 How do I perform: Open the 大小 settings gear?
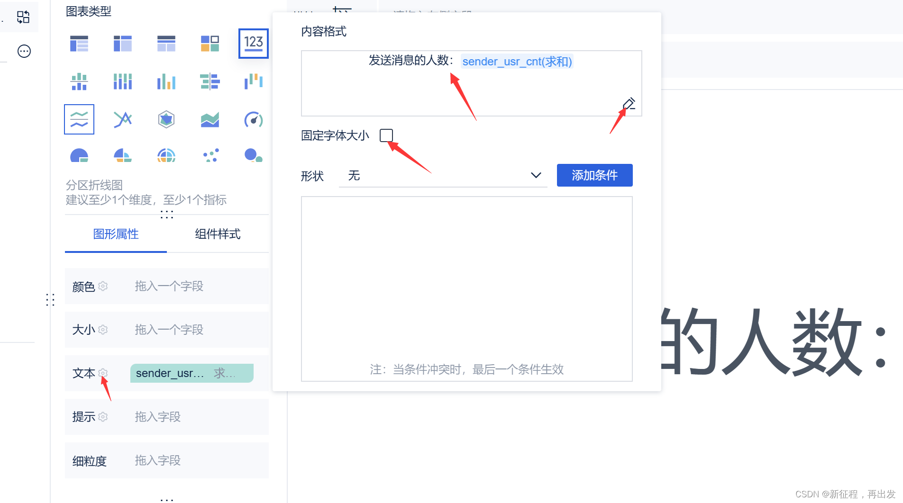tap(103, 330)
